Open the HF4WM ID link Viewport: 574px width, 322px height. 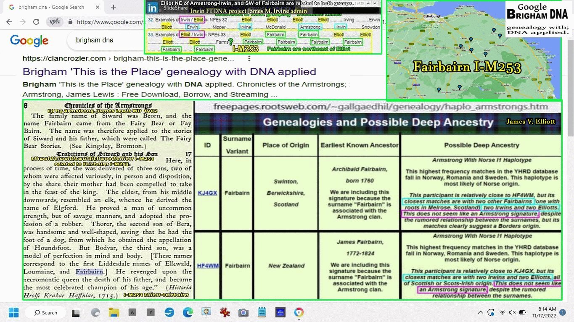tap(208, 266)
